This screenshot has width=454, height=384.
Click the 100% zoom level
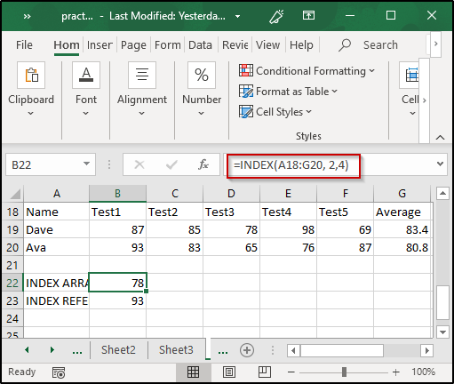tap(423, 372)
